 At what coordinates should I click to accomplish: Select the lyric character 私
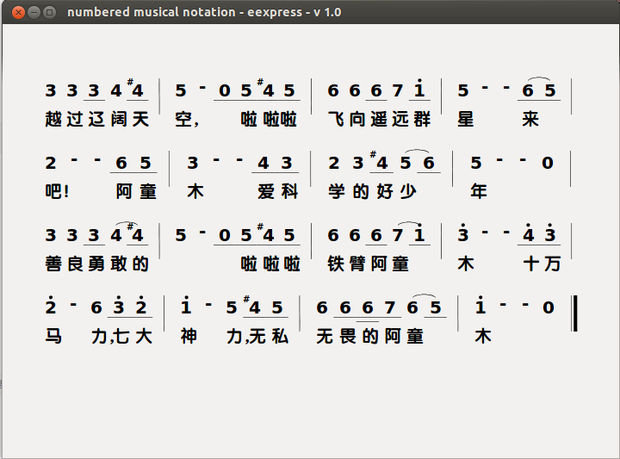281,337
